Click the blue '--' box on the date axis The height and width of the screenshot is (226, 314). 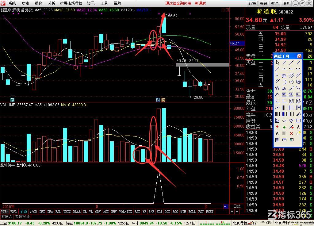pos(226,206)
